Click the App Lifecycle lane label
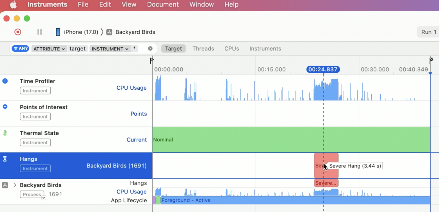This screenshot has width=439, height=212. pyautogui.click(x=129, y=200)
